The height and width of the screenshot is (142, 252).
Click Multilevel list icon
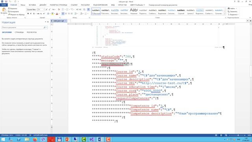pos(72,9)
